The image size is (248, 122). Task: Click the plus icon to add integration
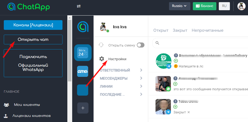pos(83,108)
